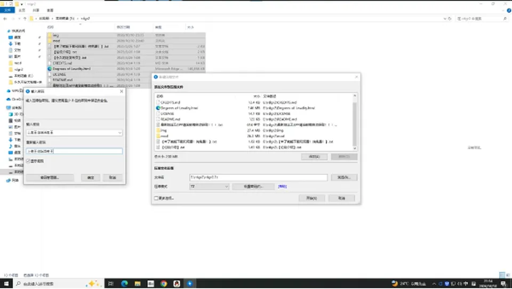Click the Explorer search box
Viewport: 512px width, 289px height.
pos(482,19)
